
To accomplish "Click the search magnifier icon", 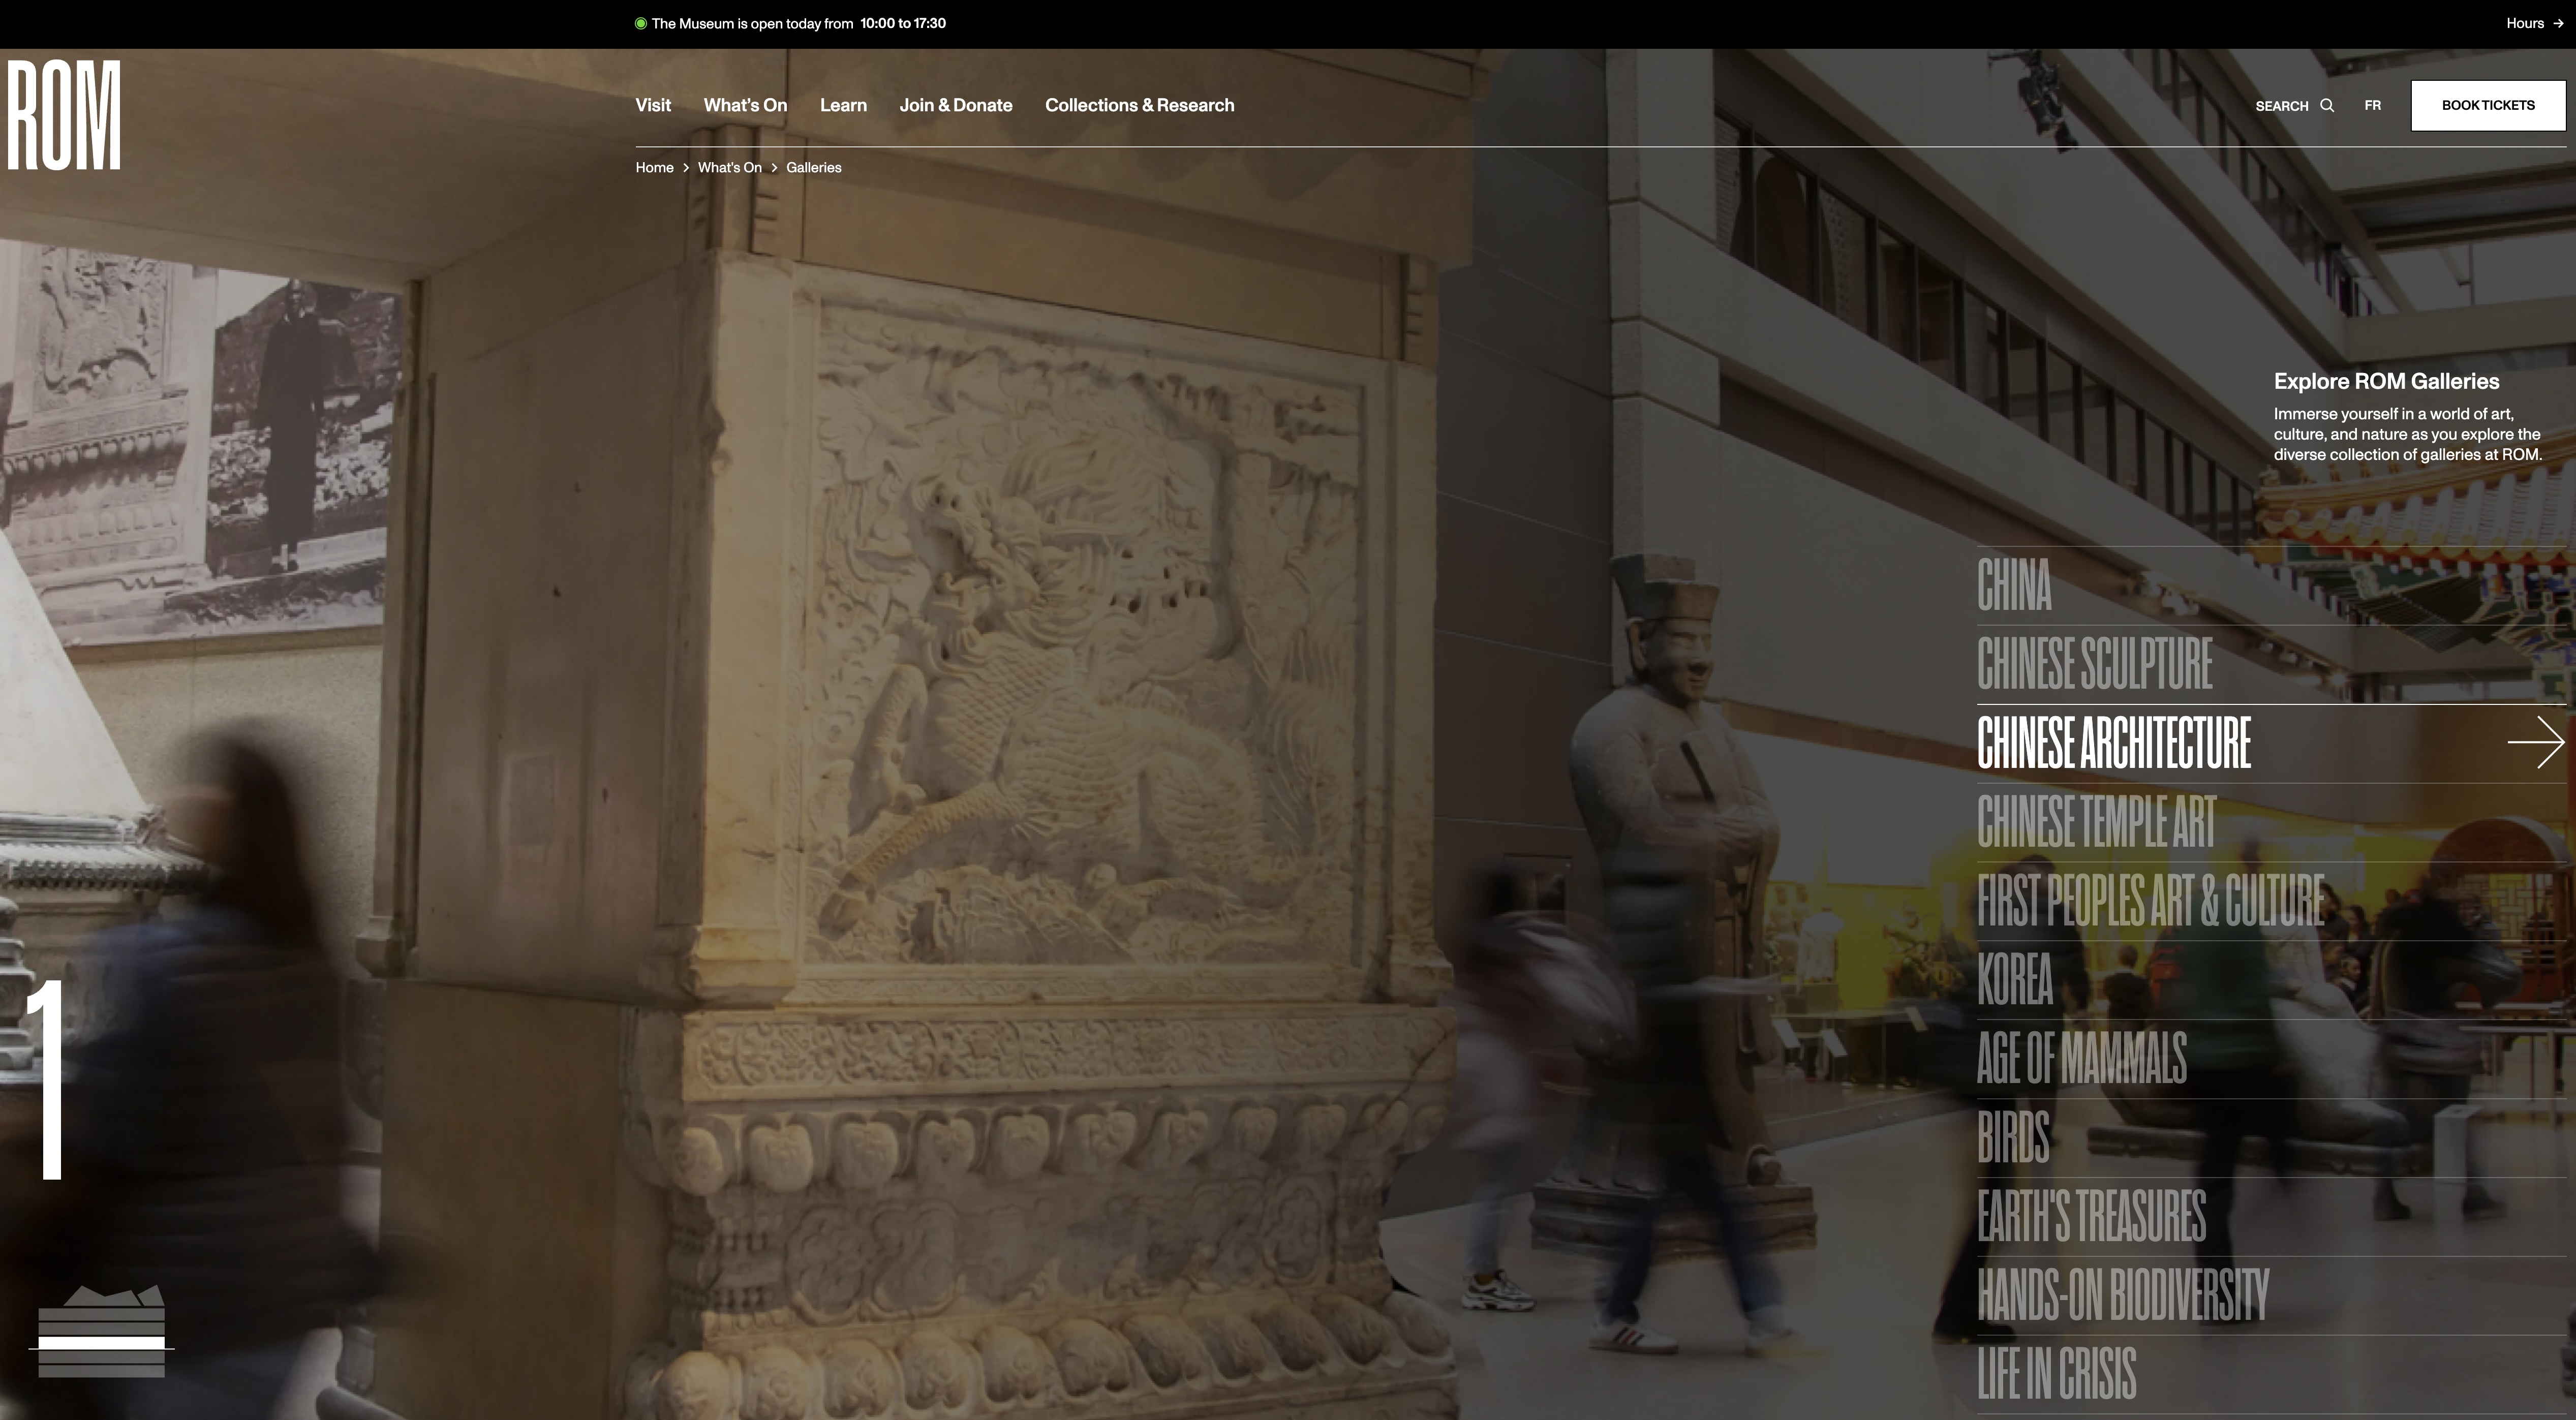I will (2327, 105).
